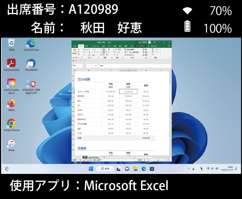This screenshot has height=199, width=242.
Task: Click the Percent Style icon
Action: click(119, 52)
